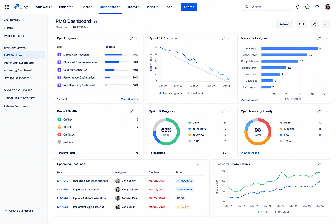Open Epic Progress gadget options menu
Image resolution: width=336 pixels, height=224 pixels.
[138, 38]
